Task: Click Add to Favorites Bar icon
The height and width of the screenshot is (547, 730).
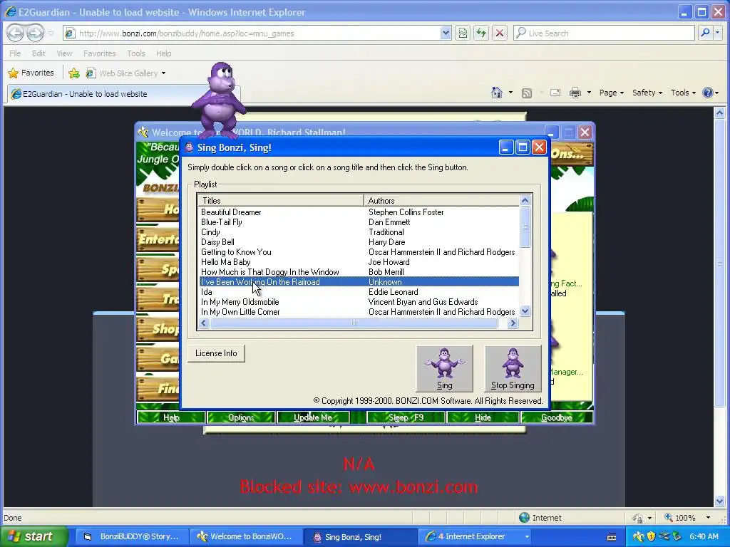Action: (x=74, y=73)
